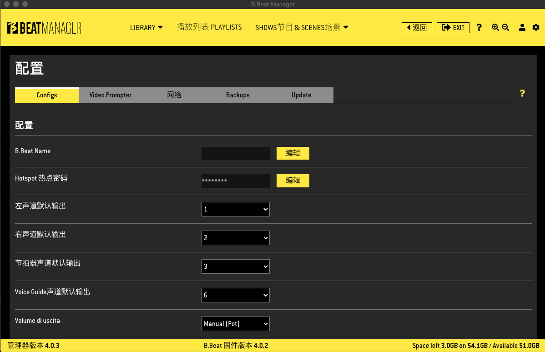Open settings gear icon
Viewport: 545px width, 352px height.
tap(536, 27)
